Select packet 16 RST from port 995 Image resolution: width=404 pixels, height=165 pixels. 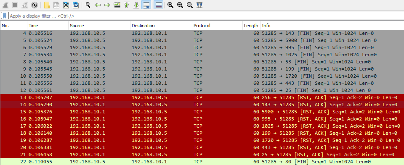tap(202, 119)
